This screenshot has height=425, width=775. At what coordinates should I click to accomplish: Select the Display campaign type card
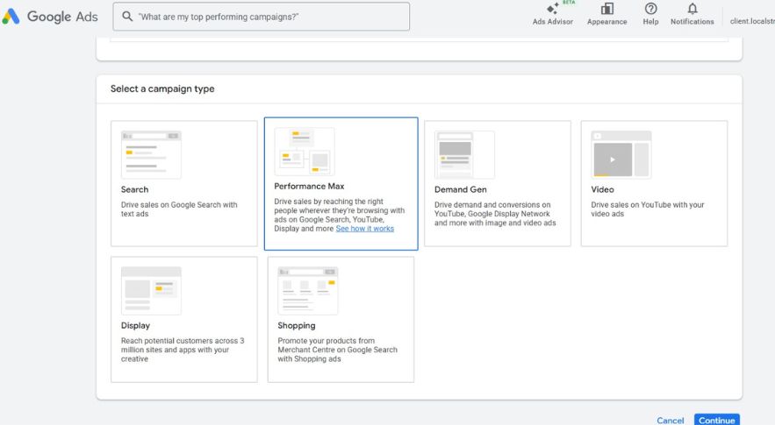(x=183, y=319)
